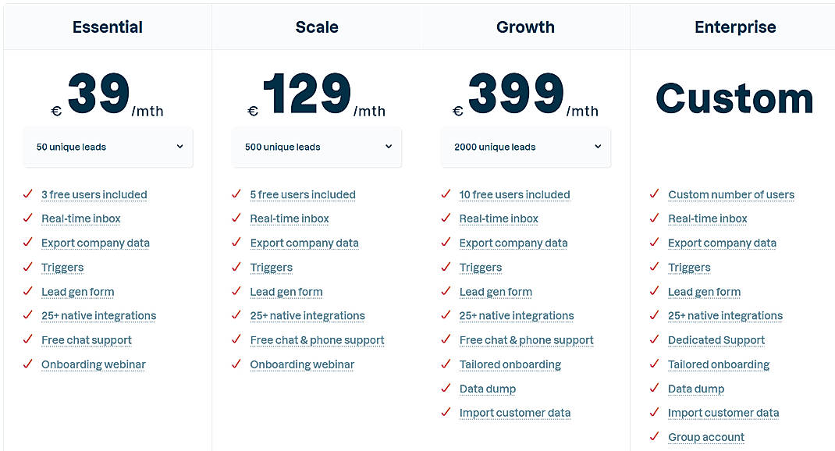Select the Enterprise plan header
The image size is (835, 451).
pyautogui.click(x=734, y=27)
